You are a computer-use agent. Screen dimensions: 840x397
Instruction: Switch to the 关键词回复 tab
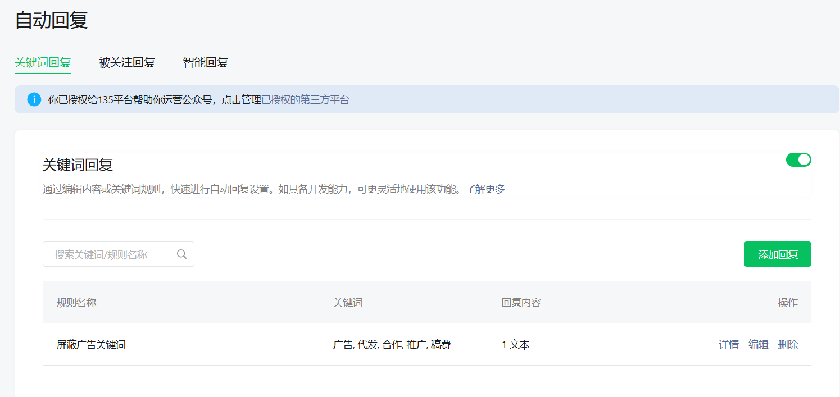(x=43, y=62)
